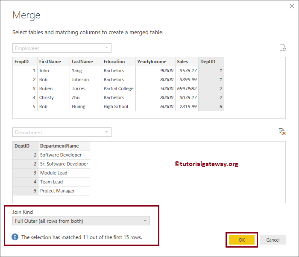Screen dimensions: 299x257
Task: Click the Module Lead department cell
Action: point(64,173)
